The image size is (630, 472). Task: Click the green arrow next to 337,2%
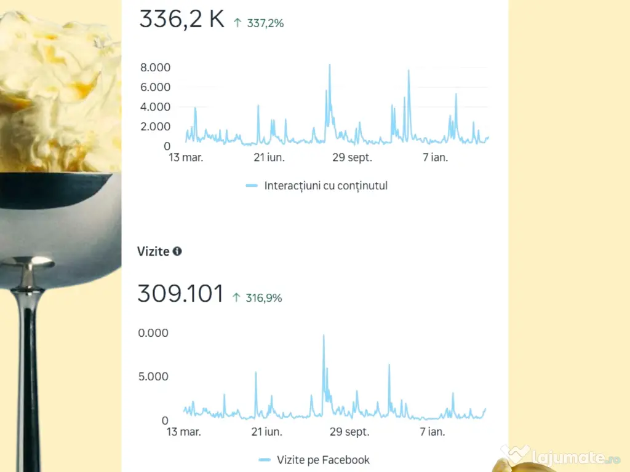pos(237,23)
